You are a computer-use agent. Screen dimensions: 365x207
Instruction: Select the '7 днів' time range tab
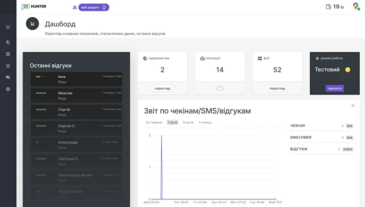(172, 122)
